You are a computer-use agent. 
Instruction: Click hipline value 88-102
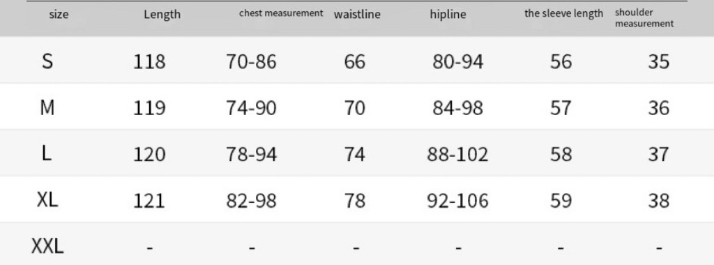pos(457,155)
